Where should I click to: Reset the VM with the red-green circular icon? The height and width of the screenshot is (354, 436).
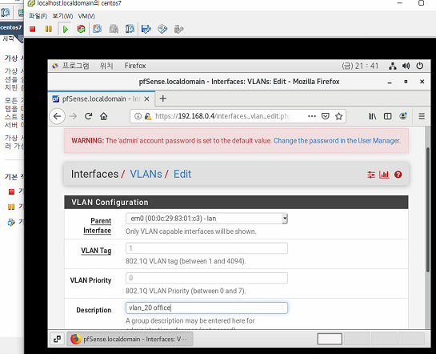click(81, 29)
